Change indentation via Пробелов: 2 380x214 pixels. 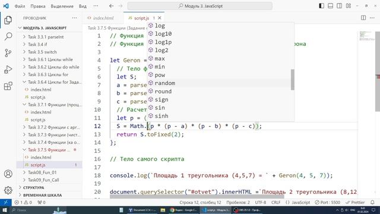tap(238, 202)
